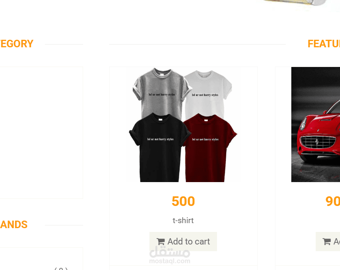Add the t-shirt to cart
This screenshot has height=270, width=340.
183,242
